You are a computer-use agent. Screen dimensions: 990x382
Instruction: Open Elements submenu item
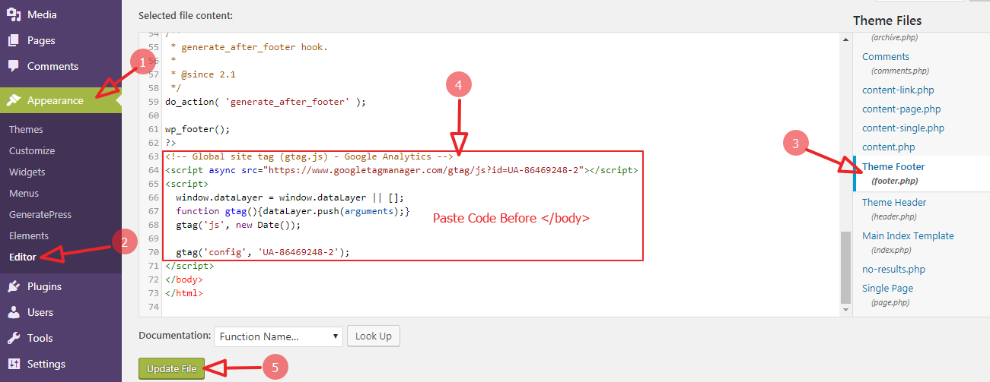(29, 235)
